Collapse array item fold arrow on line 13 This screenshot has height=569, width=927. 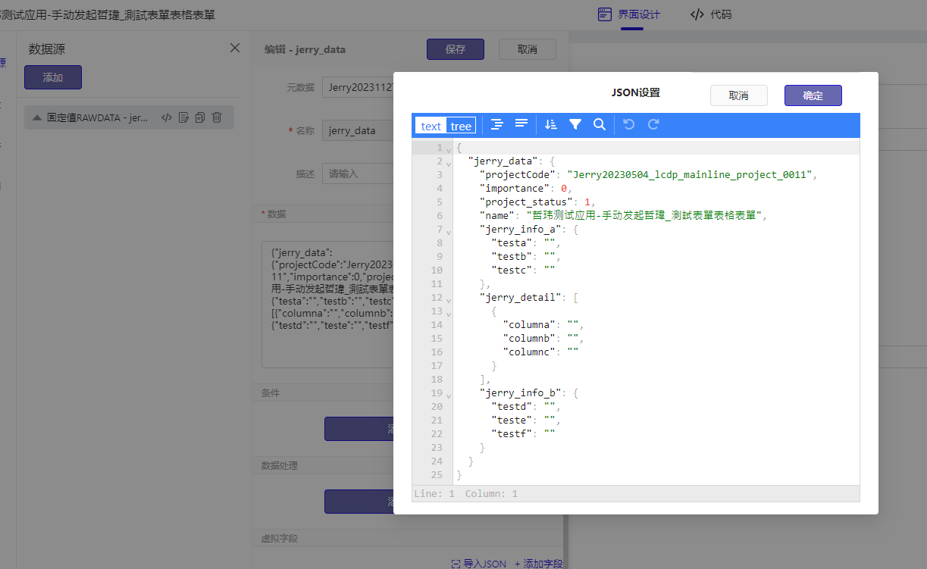coord(449,314)
